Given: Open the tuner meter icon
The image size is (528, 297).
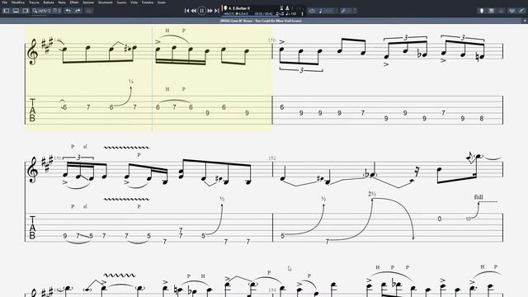Looking at the screenshot, I should click(511, 11).
